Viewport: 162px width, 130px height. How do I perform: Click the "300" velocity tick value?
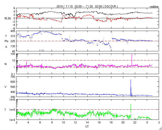coord(13,97)
